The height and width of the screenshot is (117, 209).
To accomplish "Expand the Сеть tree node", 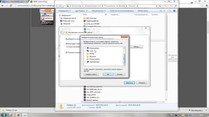I will click(x=86, y=51).
